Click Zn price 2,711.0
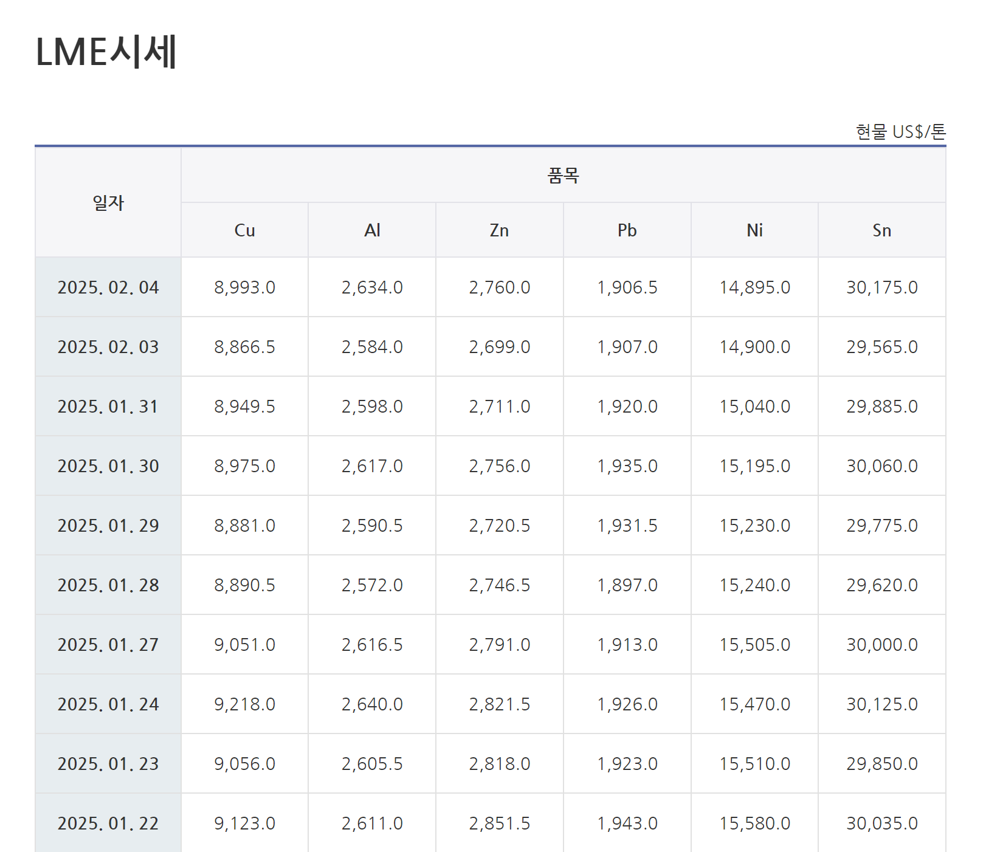The height and width of the screenshot is (852, 986). tap(499, 407)
